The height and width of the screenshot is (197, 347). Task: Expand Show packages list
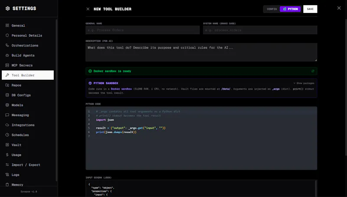304,83
